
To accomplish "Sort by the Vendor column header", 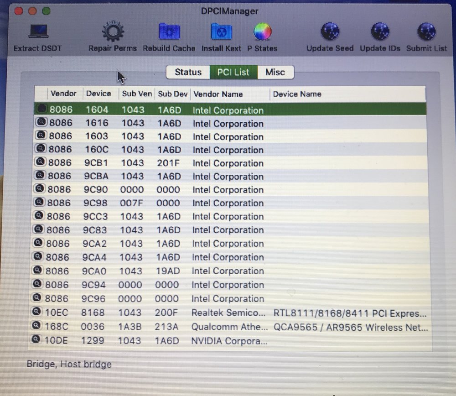I will click(x=63, y=94).
